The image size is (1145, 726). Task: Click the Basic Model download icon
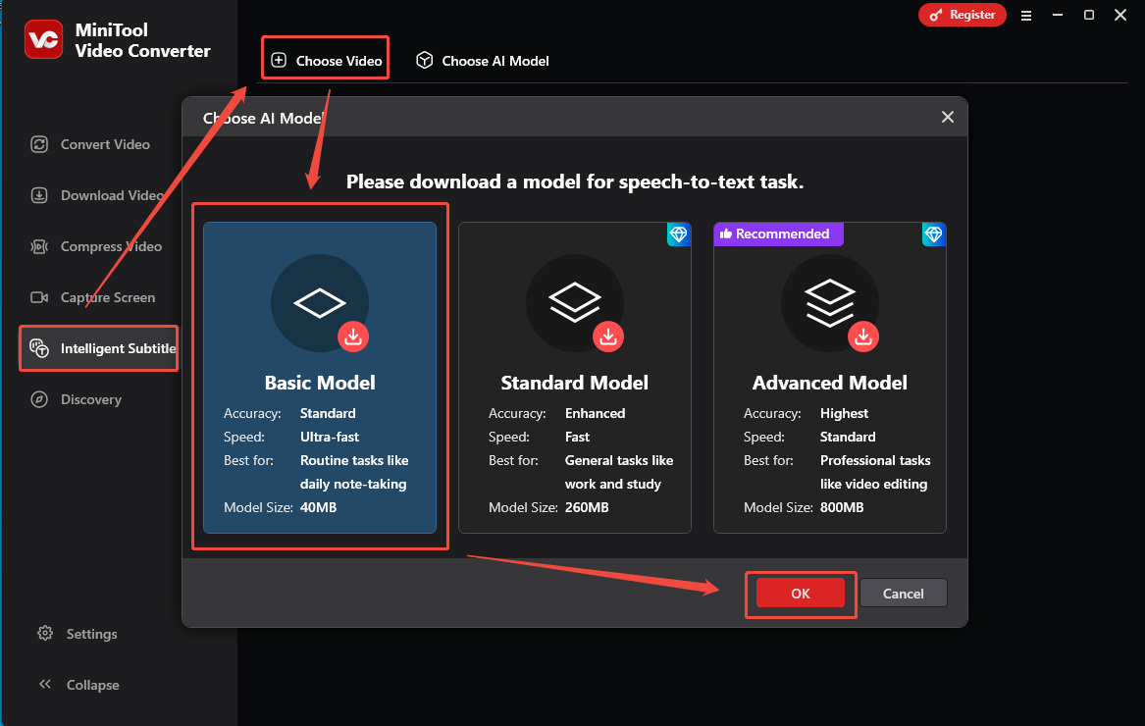353,337
